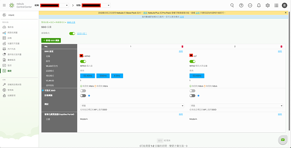Click the key icon for 授權與設備狀態
Screen dimensions: 291x148
(4, 85)
